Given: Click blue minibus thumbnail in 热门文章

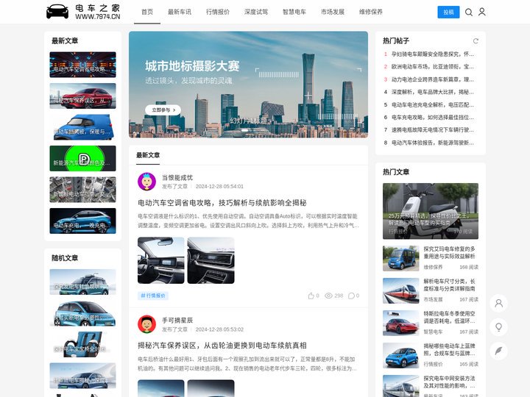Looking at the screenshot, I should (400, 258).
